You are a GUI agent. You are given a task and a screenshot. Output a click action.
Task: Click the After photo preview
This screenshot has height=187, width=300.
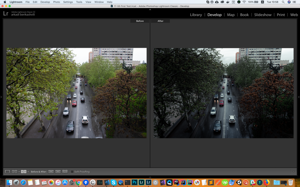coord(224,93)
